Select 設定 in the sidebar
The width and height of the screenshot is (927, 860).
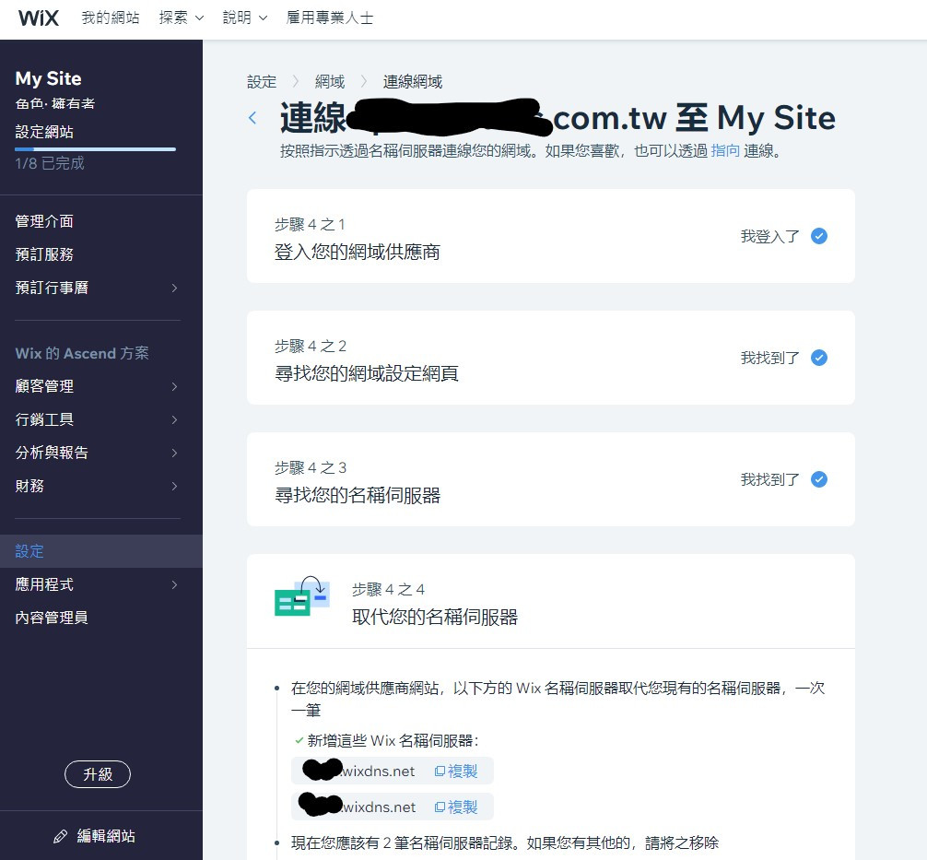coord(101,551)
